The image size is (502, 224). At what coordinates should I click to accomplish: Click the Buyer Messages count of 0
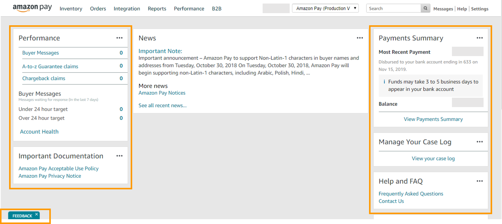(x=121, y=53)
